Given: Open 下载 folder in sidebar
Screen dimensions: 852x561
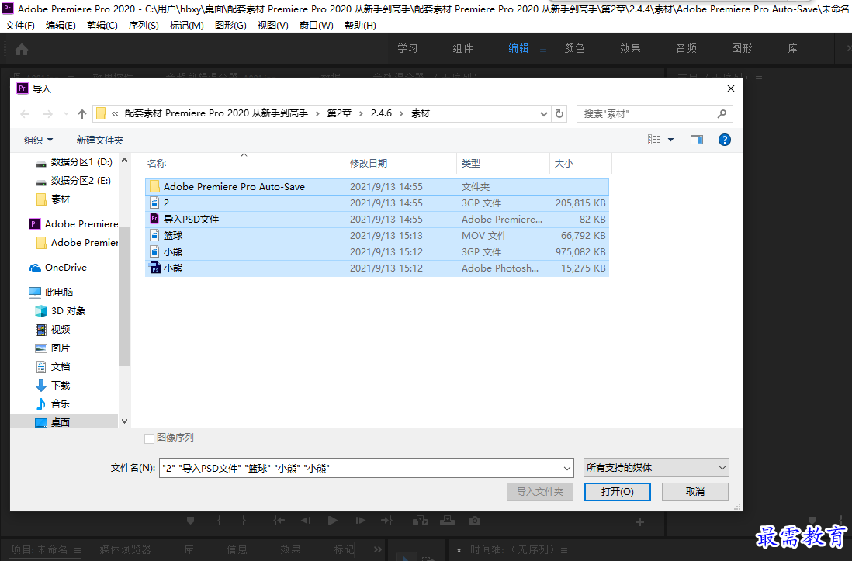Looking at the screenshot, I should [x=53, y=385].
